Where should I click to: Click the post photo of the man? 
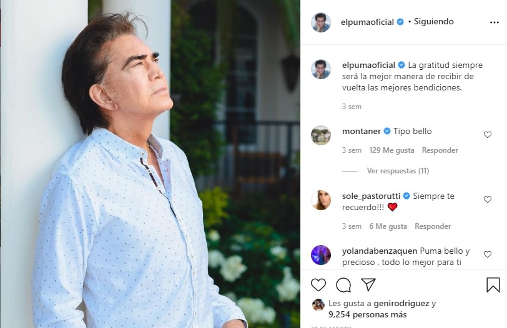click(x=150, y=164)
